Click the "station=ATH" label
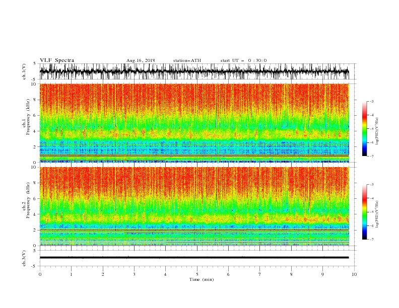The height and width of the screenshot is (308, 399). [x=187, y=60]
